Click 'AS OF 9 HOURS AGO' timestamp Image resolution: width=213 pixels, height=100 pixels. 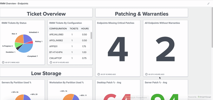pos(61,62)
